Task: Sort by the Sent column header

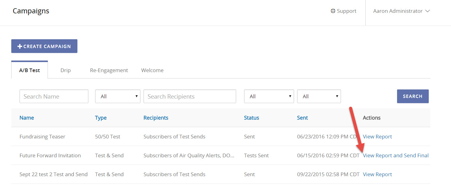Action: [x=302, y=118]
